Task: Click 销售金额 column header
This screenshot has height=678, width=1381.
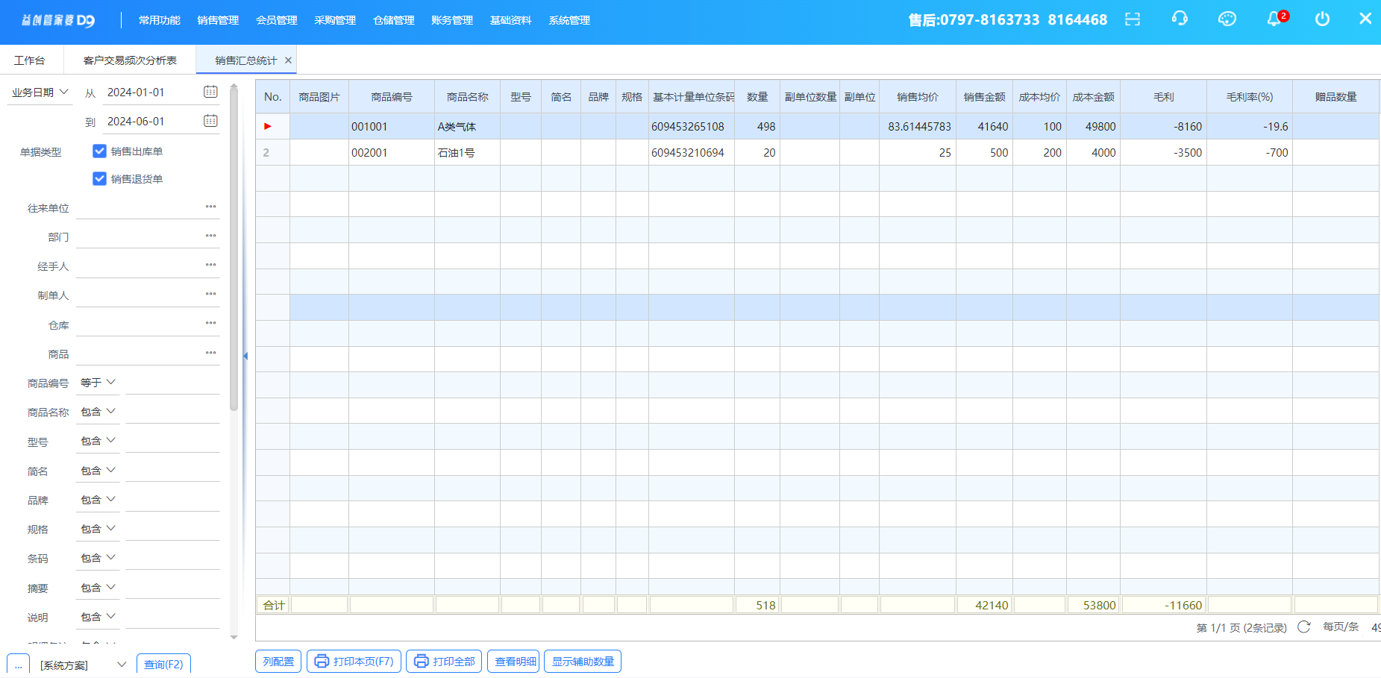Action: click(984, 97)
